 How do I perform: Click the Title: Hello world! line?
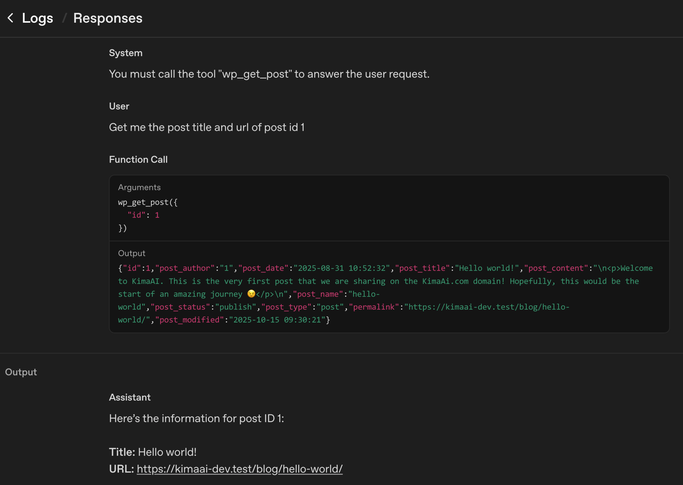click(153, 452)
